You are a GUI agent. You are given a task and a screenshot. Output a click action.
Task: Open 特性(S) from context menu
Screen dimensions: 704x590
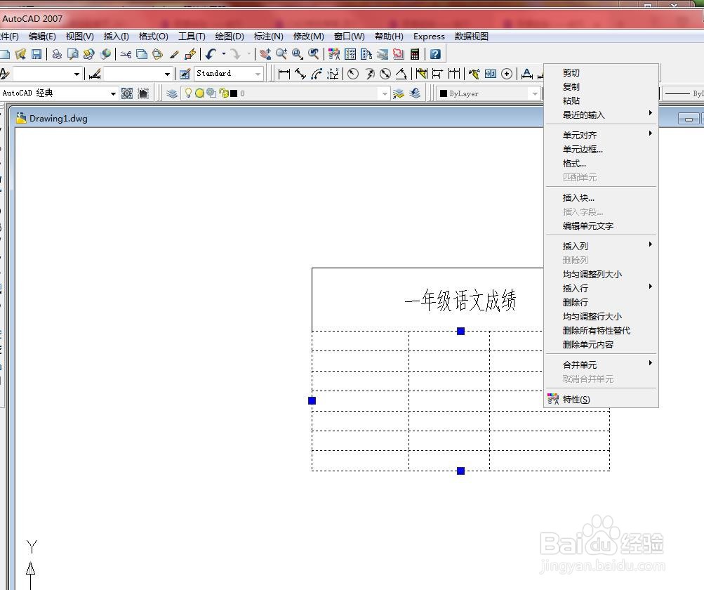(x=602, y=399)
